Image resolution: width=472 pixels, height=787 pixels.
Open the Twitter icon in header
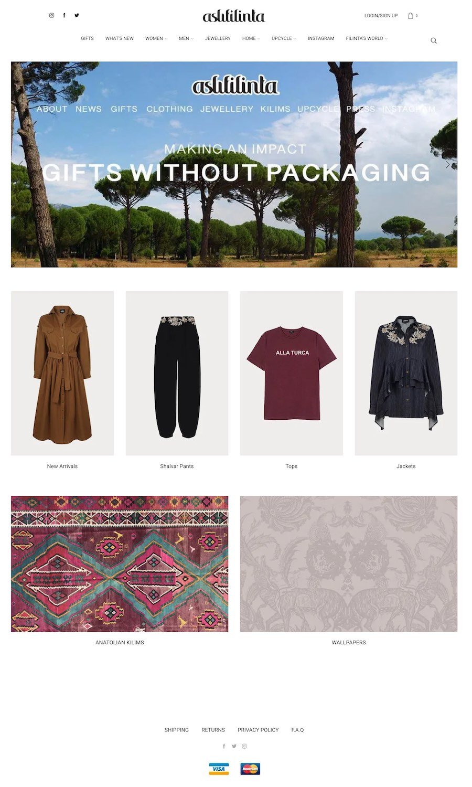[77, 15]
